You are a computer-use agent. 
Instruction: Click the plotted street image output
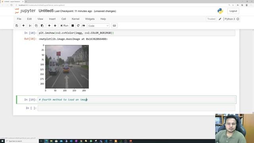[67, 67]
